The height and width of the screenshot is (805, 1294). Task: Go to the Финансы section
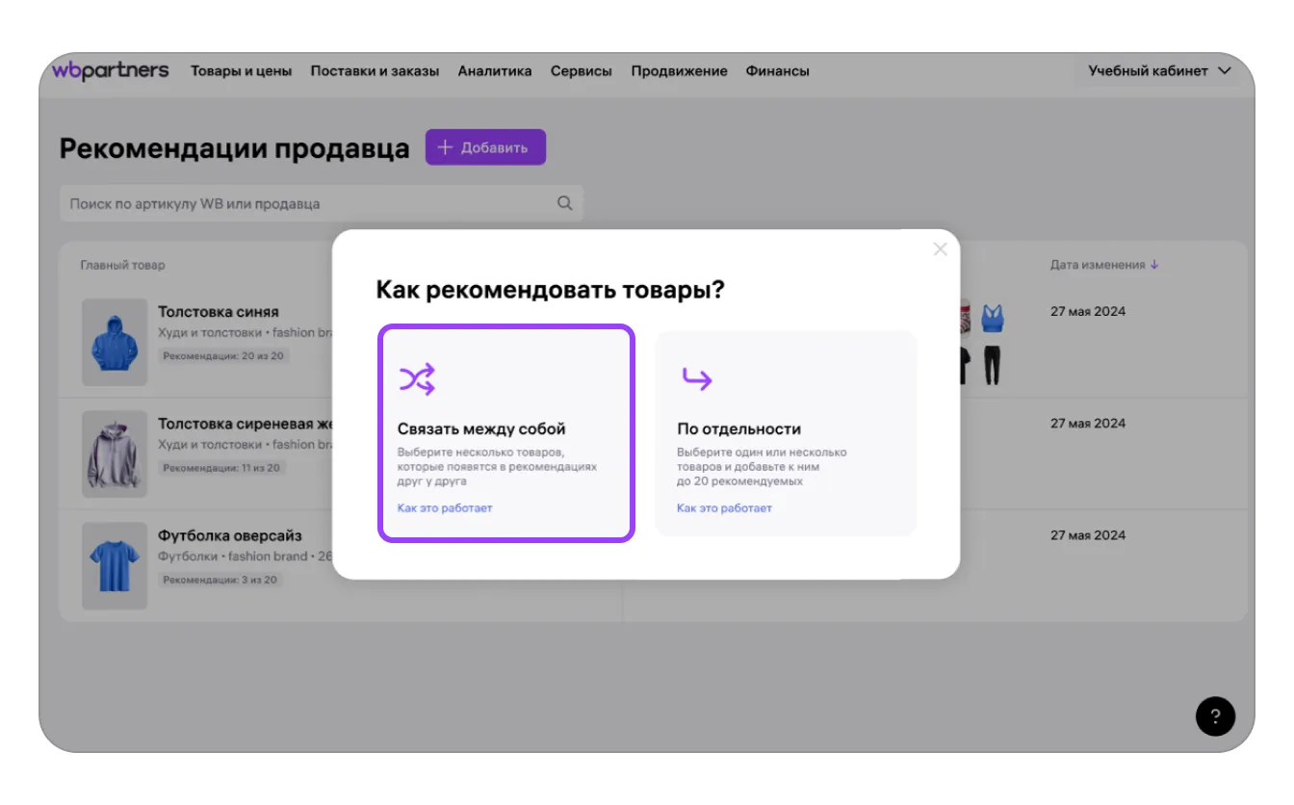coord(777,70)
